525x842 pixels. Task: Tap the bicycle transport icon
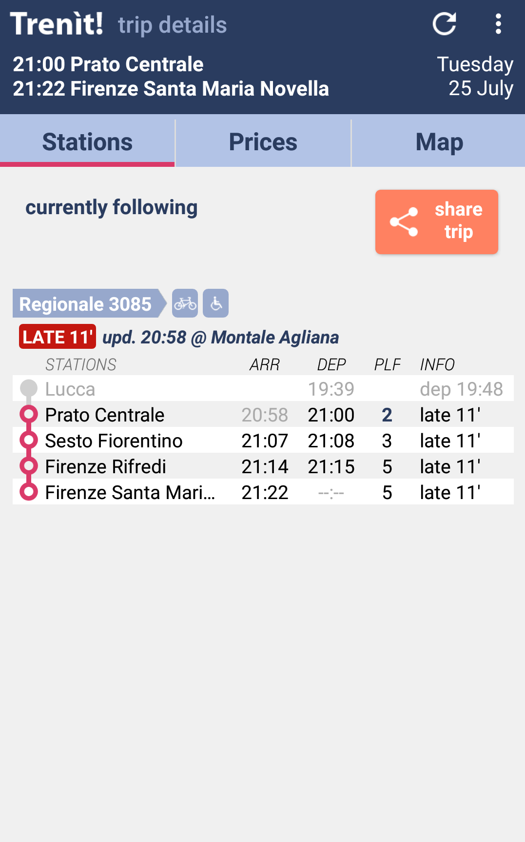185,303
